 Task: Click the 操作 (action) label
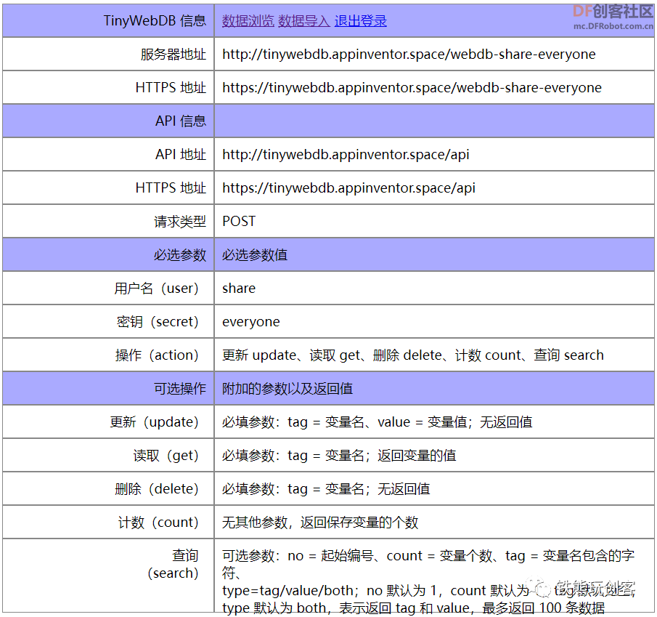(157, 355)
